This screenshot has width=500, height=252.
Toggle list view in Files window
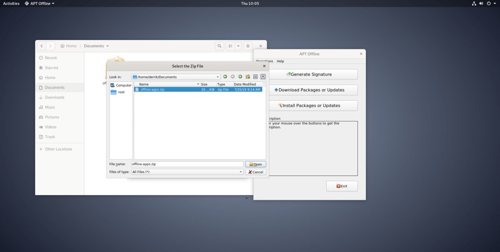(x=230, y=46)
